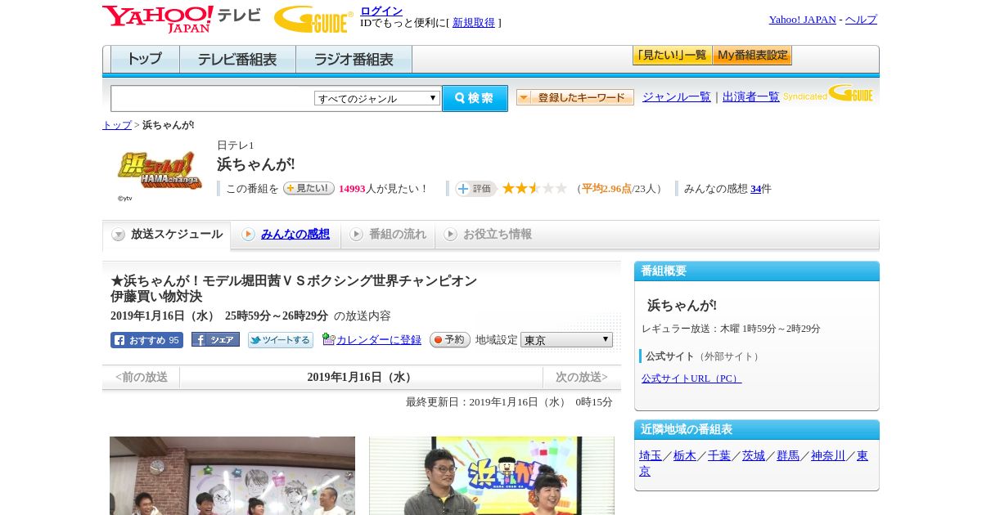Click the Syndicated G-Guide logo by search

828,94
